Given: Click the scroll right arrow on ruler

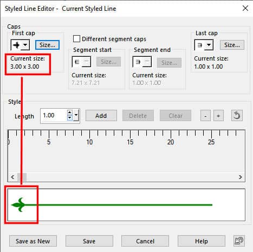Looking at the screenshot, I should 240,177.
